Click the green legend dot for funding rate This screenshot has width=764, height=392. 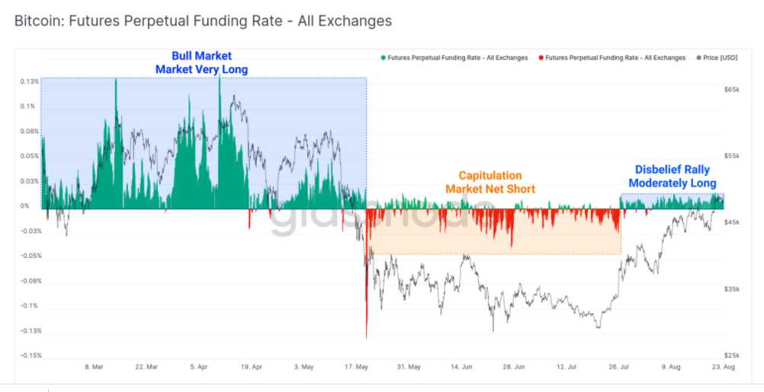coord(383,58)
